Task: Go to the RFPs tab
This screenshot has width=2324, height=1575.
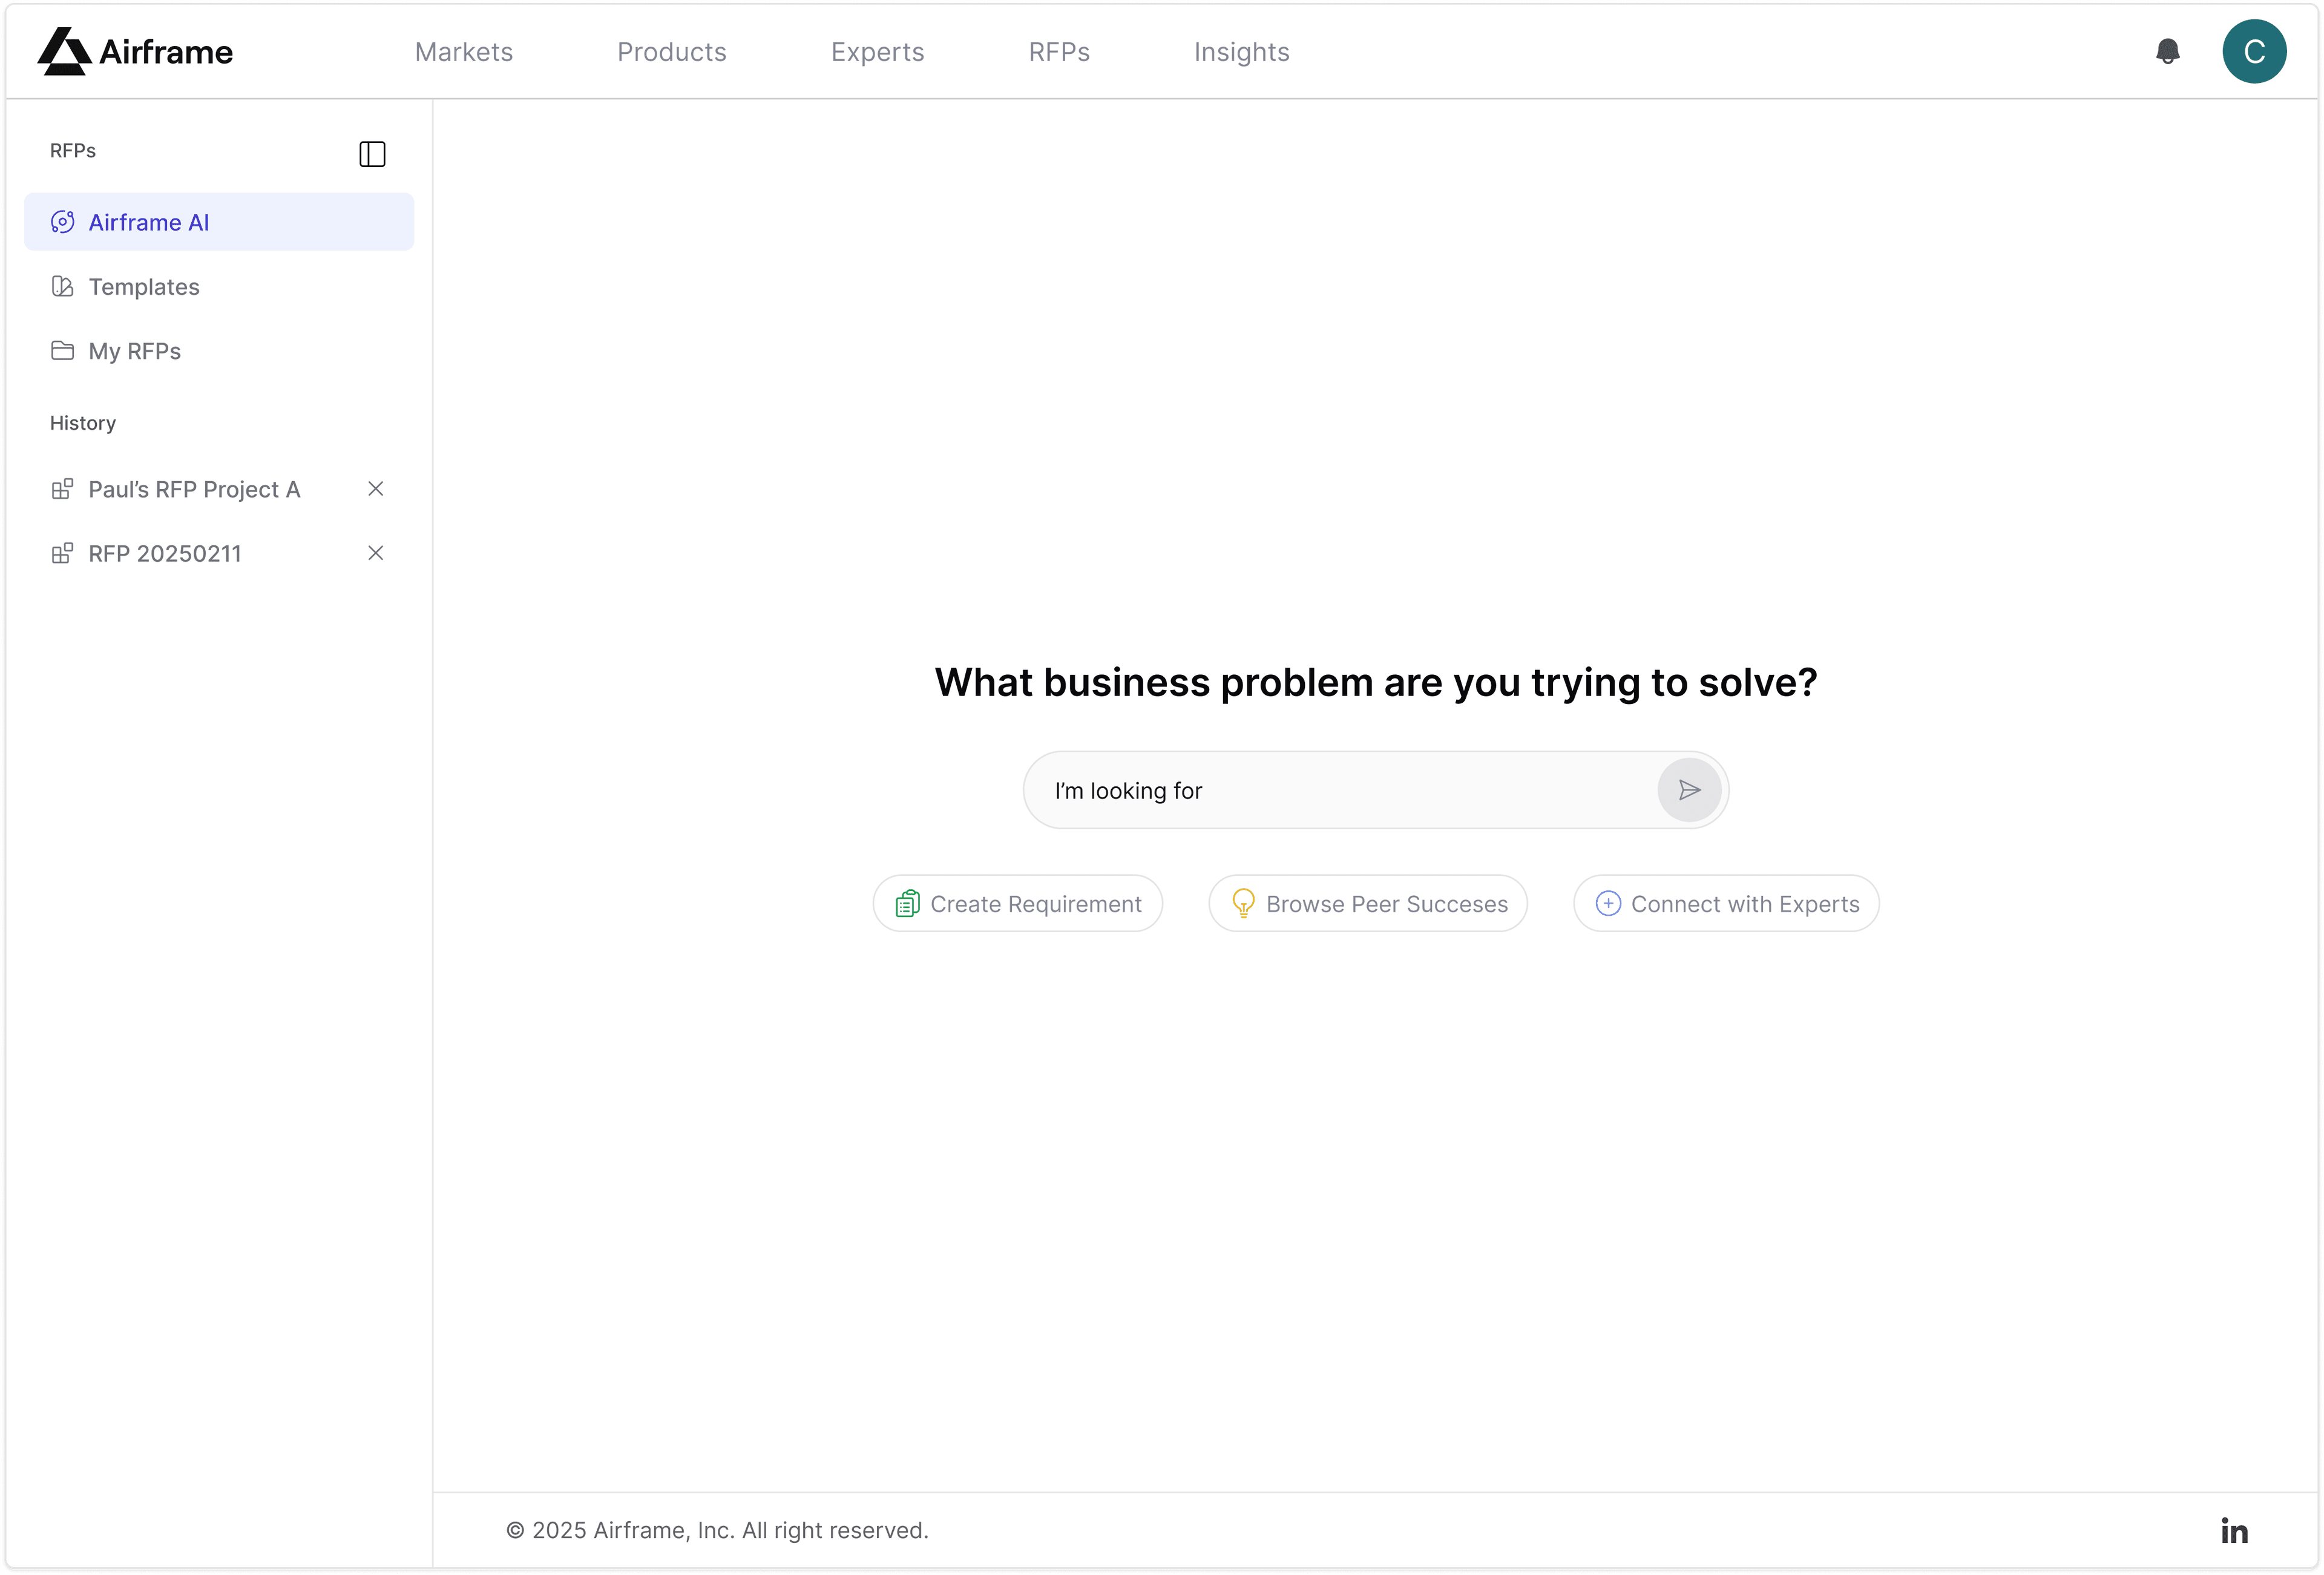Action: [1059, 52]
